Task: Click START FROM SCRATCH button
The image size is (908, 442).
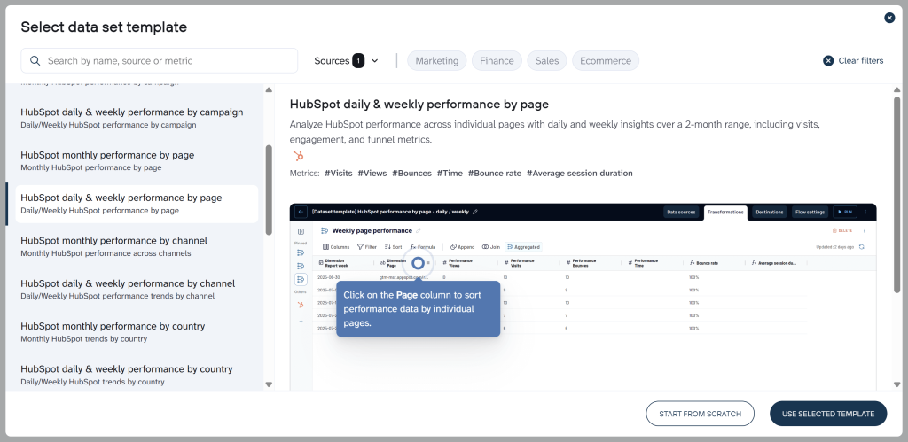Action: tap(701, 414)
